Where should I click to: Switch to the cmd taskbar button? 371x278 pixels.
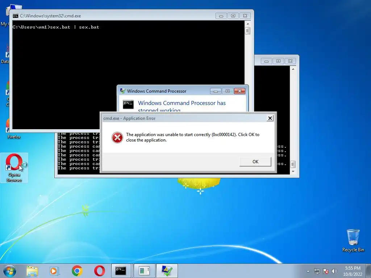pos(121,271)
